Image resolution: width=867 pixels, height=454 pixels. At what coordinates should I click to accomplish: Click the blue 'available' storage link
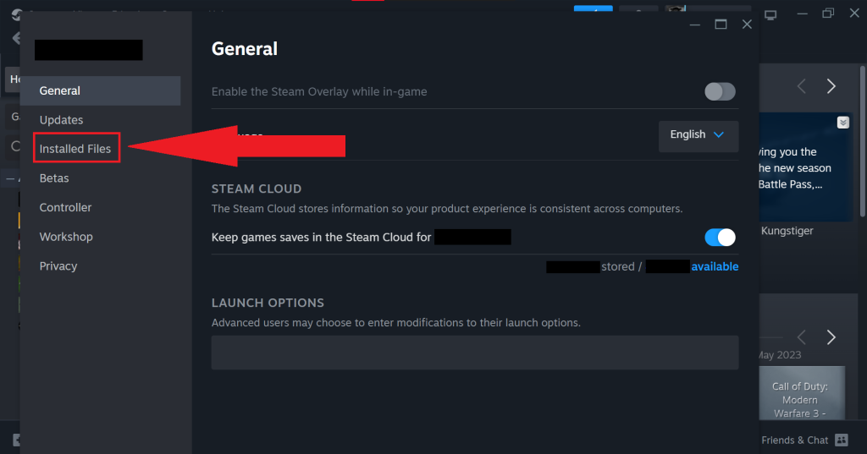715,266
